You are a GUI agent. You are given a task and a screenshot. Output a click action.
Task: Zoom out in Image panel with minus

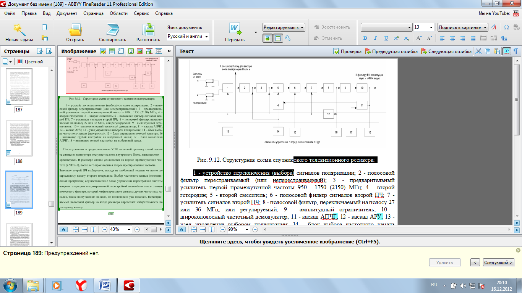click(x=104, y=229)
